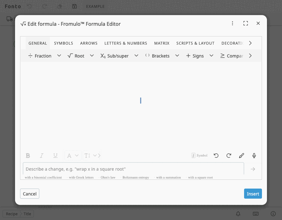
Task: Open the Symbols tab
Action: (x=64, y=43)
